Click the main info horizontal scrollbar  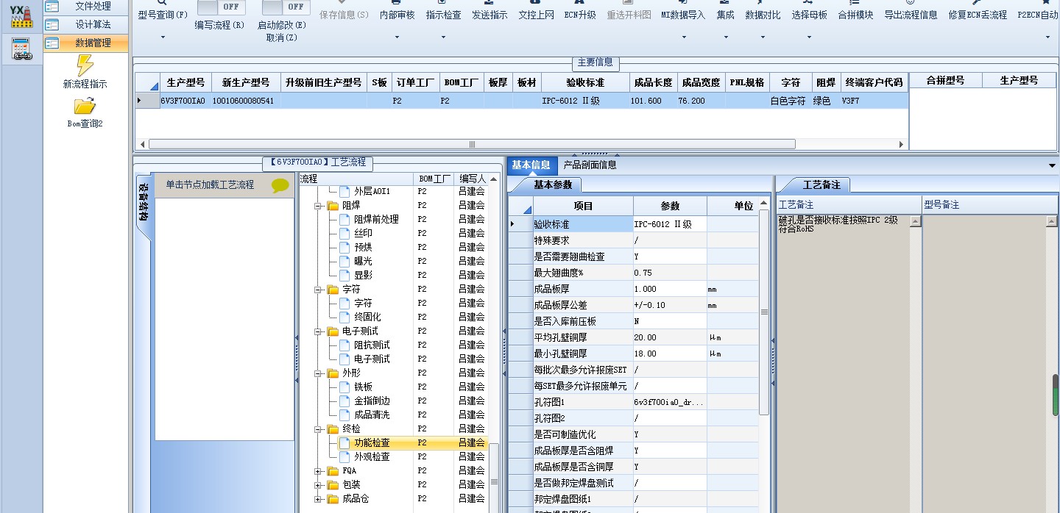(472, 144)
